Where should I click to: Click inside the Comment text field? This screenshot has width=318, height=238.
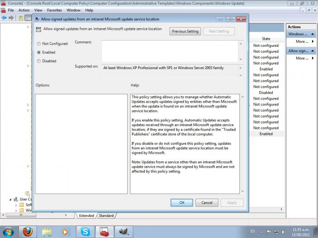pyautogui.click(x=170, y=52)
